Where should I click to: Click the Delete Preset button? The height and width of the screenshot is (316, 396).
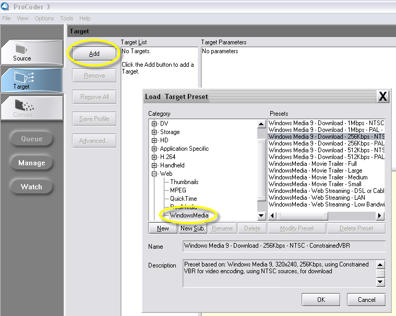coord(356,228)
